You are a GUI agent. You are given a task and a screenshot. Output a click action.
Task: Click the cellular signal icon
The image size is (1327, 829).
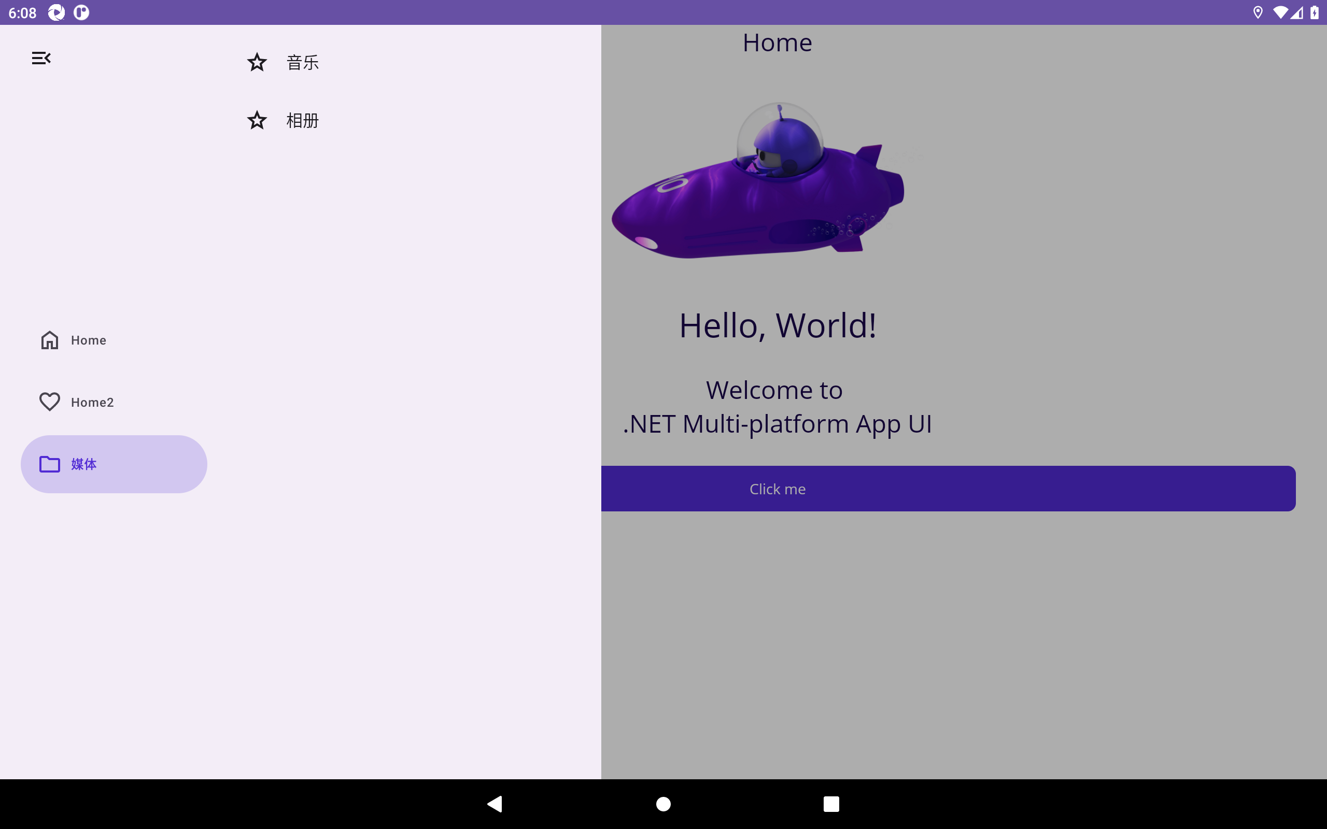(1296, 12)
